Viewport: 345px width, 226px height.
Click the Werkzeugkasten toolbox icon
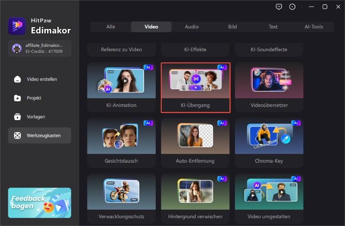coord(17,136)
